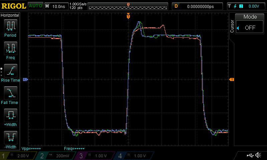This screenshot has width=267, height=160.
Task: Choose the Rise Time measurement
Action: (10, 71)
